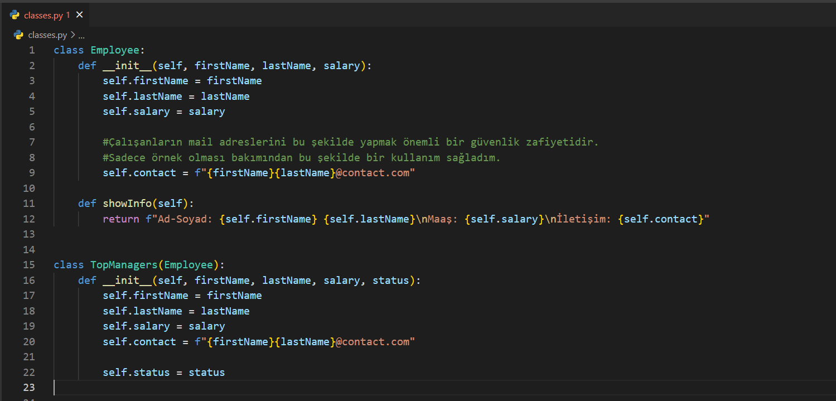Click line number 23 in the gutter
This screenshot has width=836, height=401.
(x=29, y=388)
